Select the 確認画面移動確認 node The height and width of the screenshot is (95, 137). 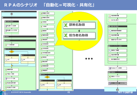click(118, 31)
